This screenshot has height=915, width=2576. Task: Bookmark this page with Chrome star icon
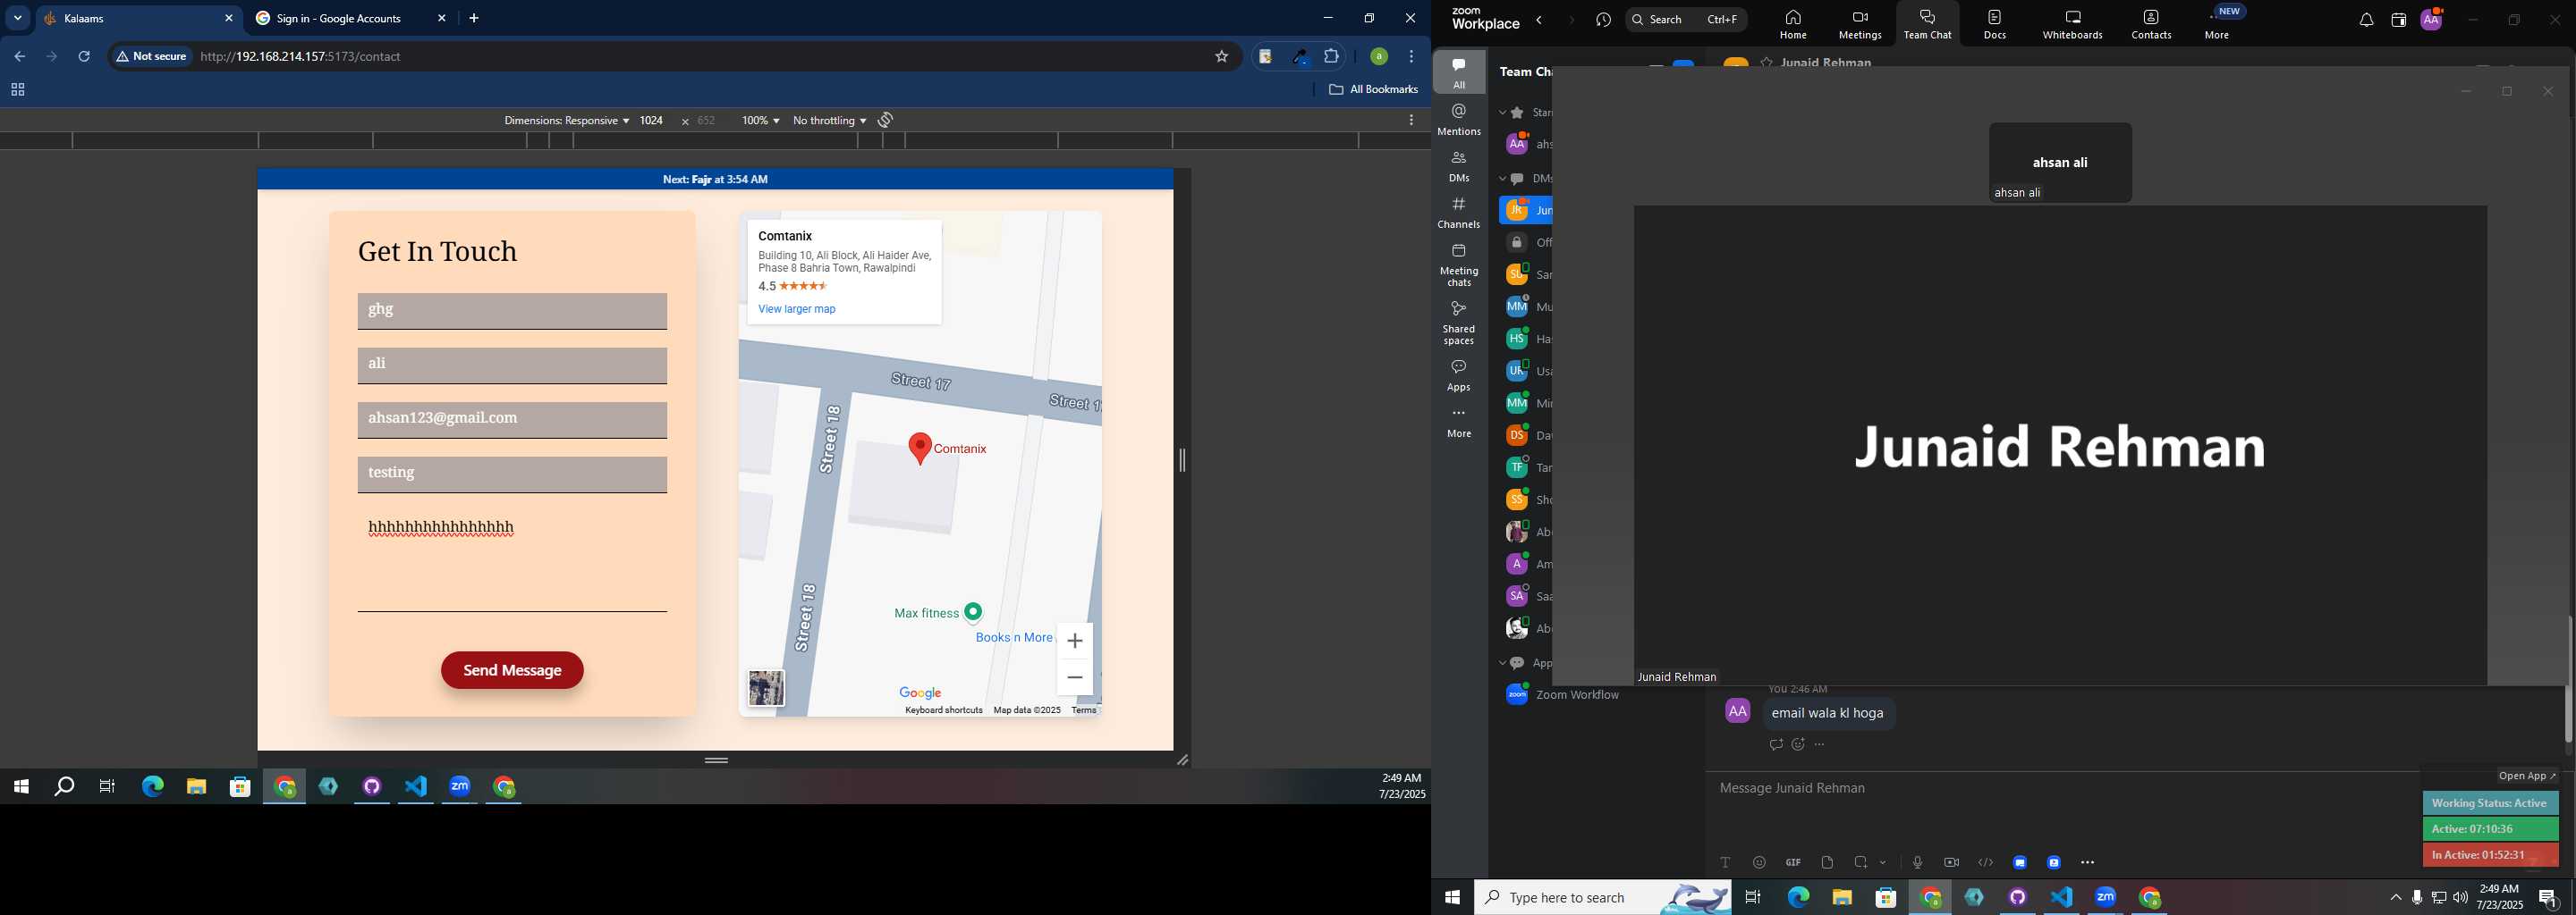pos(1221,57)
